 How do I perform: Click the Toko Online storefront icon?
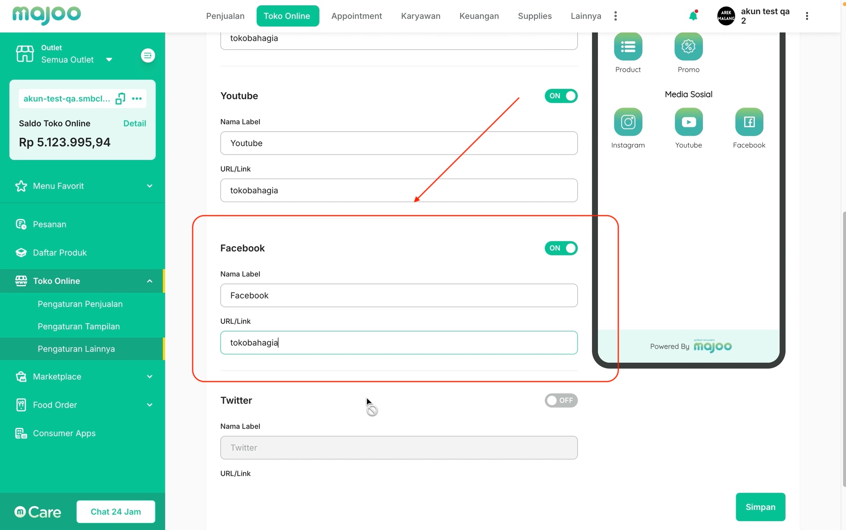(x=21, y=281)
